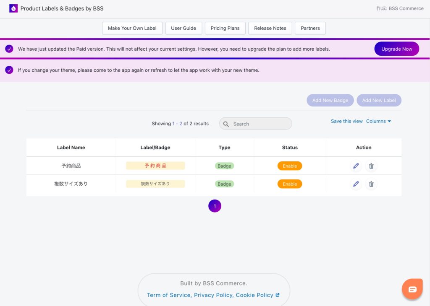Toggle Enable status for 予約商品
The image size is (430, 306).
pos(290,166)
